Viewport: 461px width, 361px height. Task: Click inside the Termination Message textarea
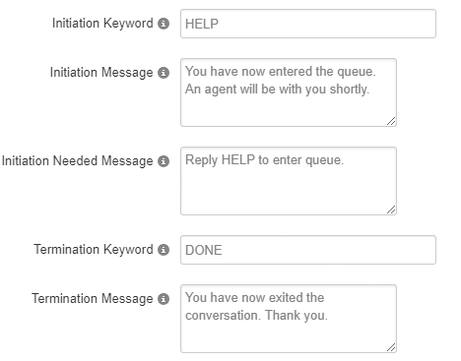click(x=289, y=319)
